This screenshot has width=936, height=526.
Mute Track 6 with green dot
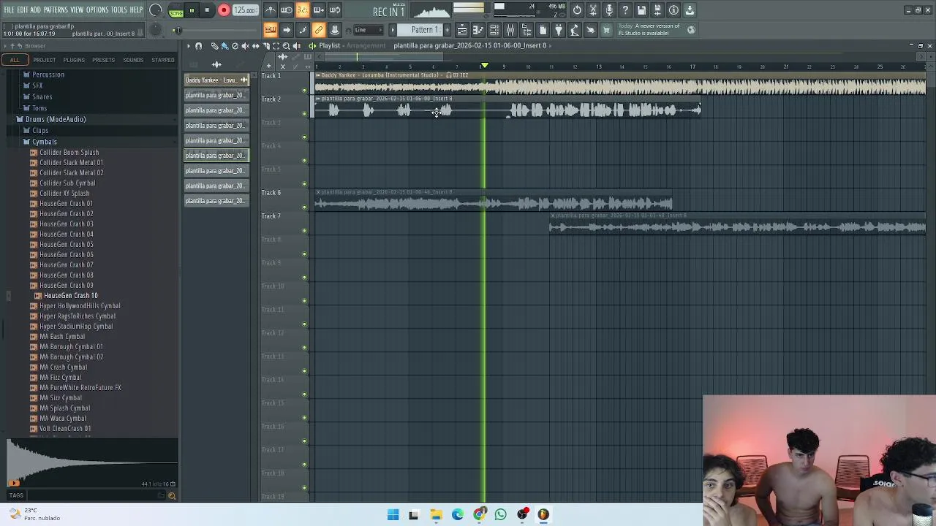click(x=304, y=207)
